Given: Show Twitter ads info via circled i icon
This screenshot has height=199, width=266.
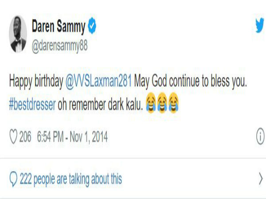Looking at the screenshot, I should pos(260,136).
